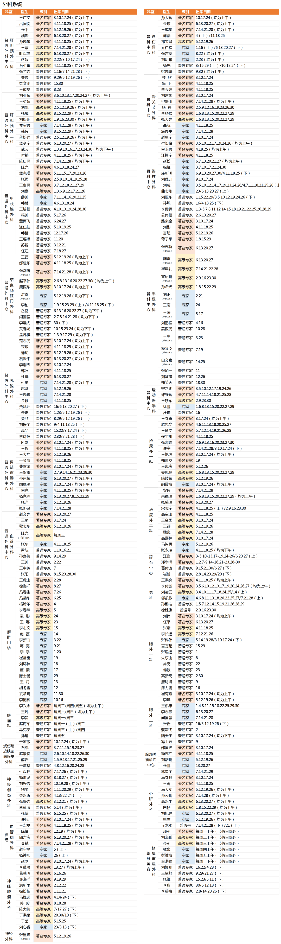The image size is (281, 944).
Task: Select doctor 王广义 name cell
Action: 24,18
